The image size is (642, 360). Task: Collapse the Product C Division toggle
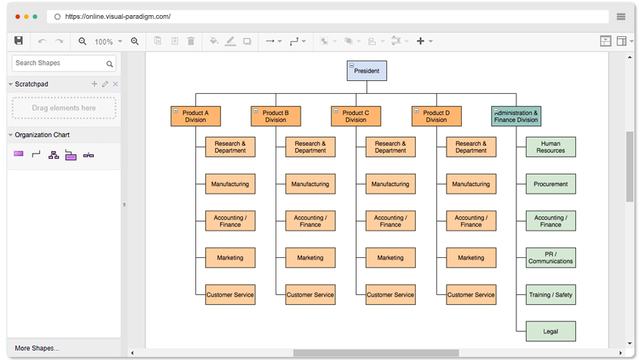[x=335, y=110]
